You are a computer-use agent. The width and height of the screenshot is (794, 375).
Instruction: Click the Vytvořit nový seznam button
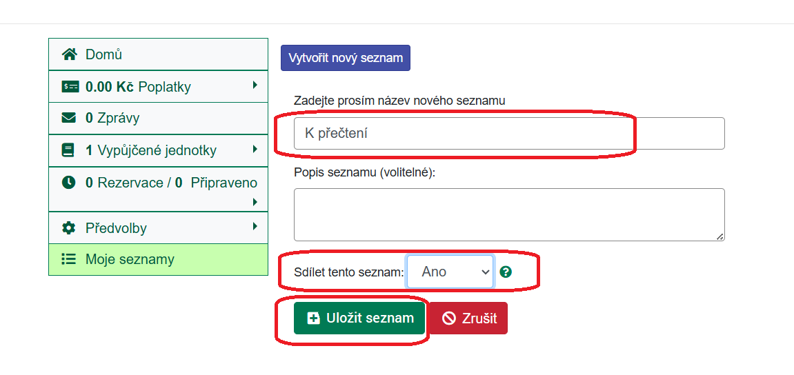coord(346,58)
